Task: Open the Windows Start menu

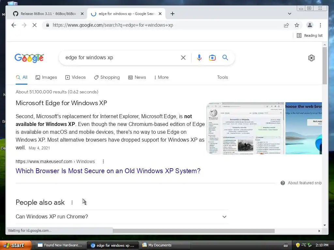Action: (x=15, y=245)
